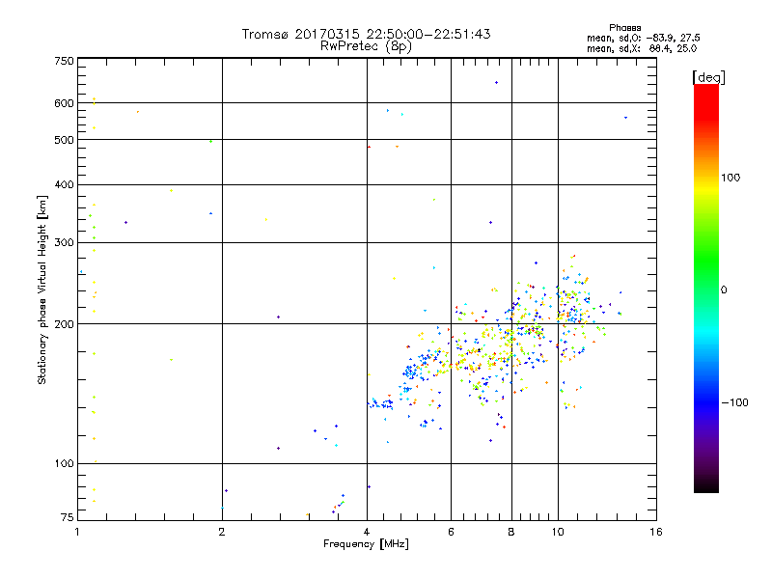Viewport: 772px width, 579px height.
Task: Click the x-axis tick label '10'
Action: pos(558,532)
